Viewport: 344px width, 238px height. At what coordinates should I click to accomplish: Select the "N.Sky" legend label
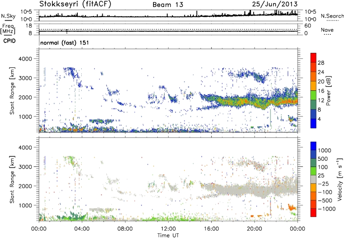point(8,16)
